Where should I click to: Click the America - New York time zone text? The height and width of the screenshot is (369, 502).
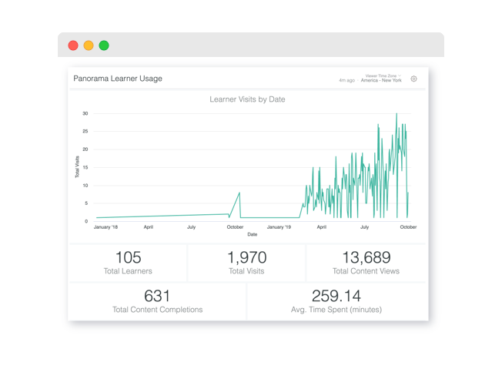tap(381, 80)
